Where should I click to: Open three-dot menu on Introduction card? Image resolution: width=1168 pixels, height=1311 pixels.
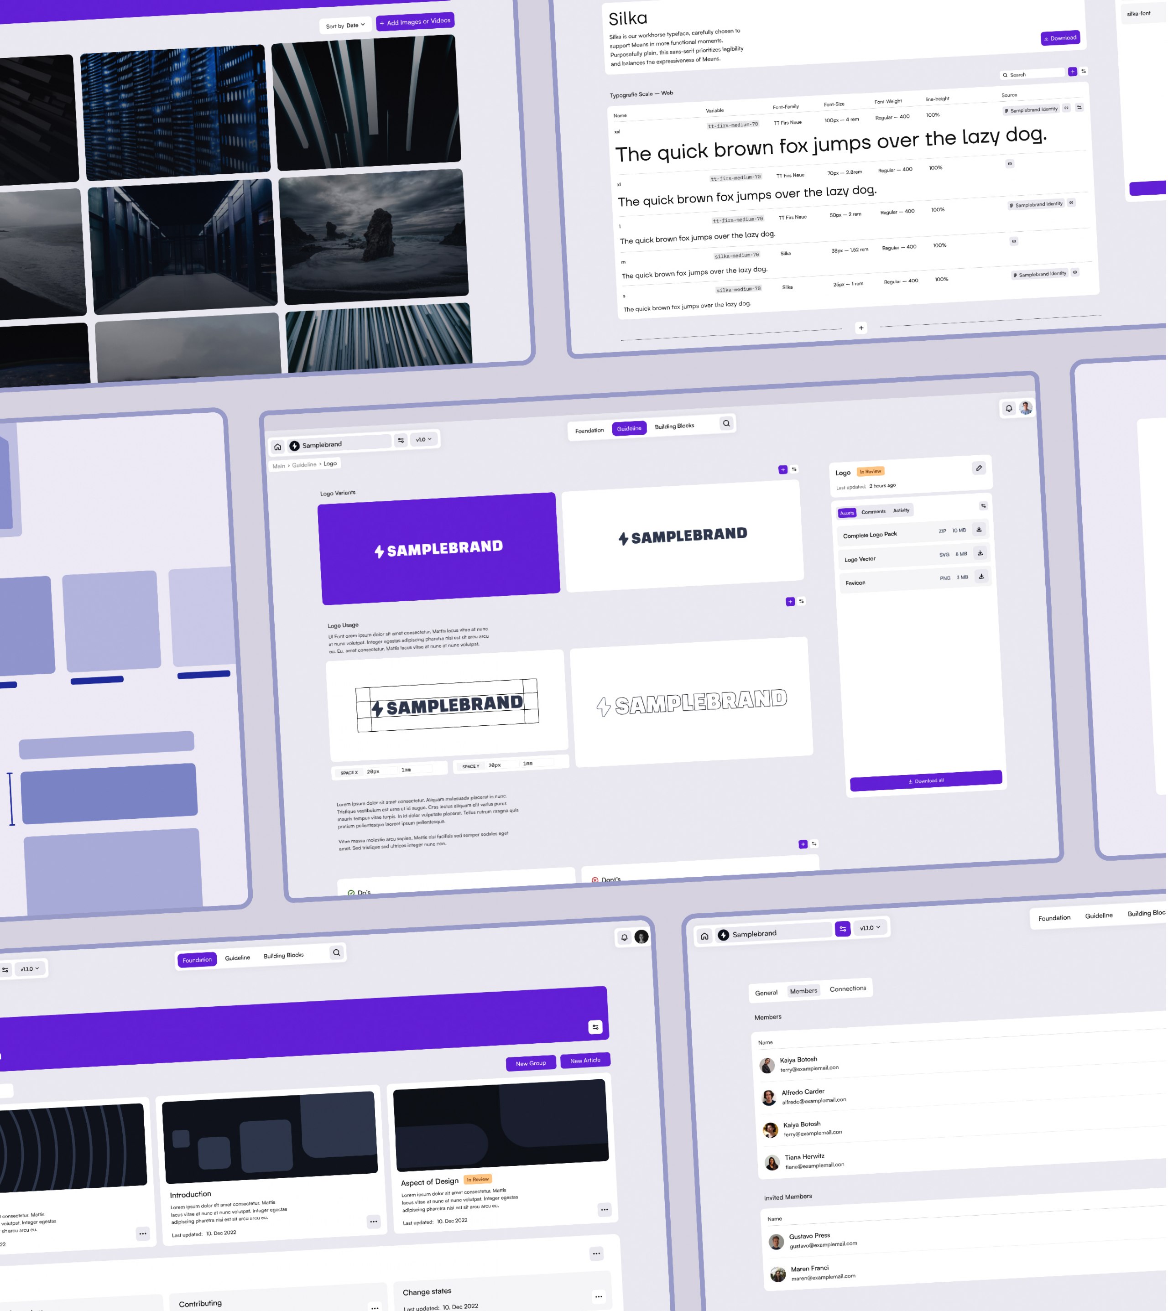coord(374,1222)
